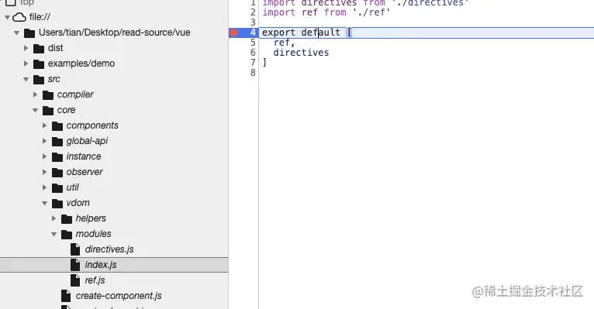
Task: Click the file icon for index.js
Action: 75,265
